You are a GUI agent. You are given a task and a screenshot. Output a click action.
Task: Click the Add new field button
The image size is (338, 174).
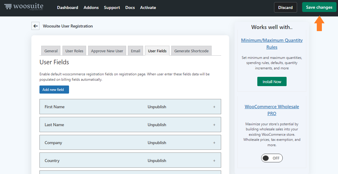pos(54,89)
